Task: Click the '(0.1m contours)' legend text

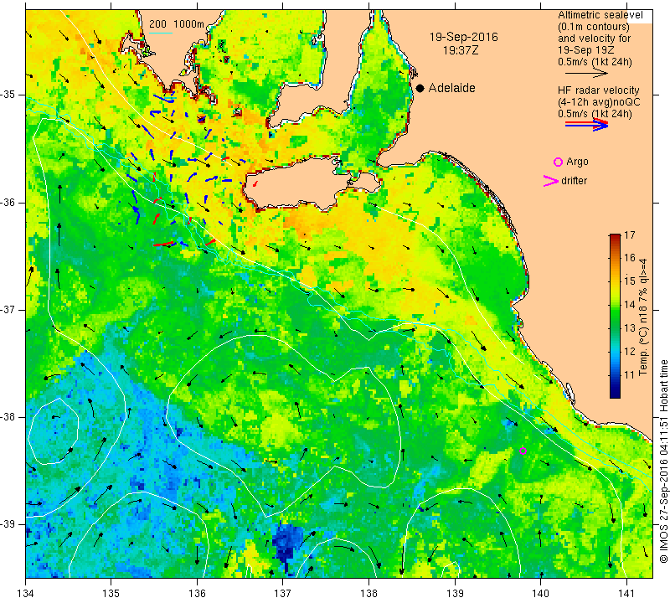Action: [594, 27]
